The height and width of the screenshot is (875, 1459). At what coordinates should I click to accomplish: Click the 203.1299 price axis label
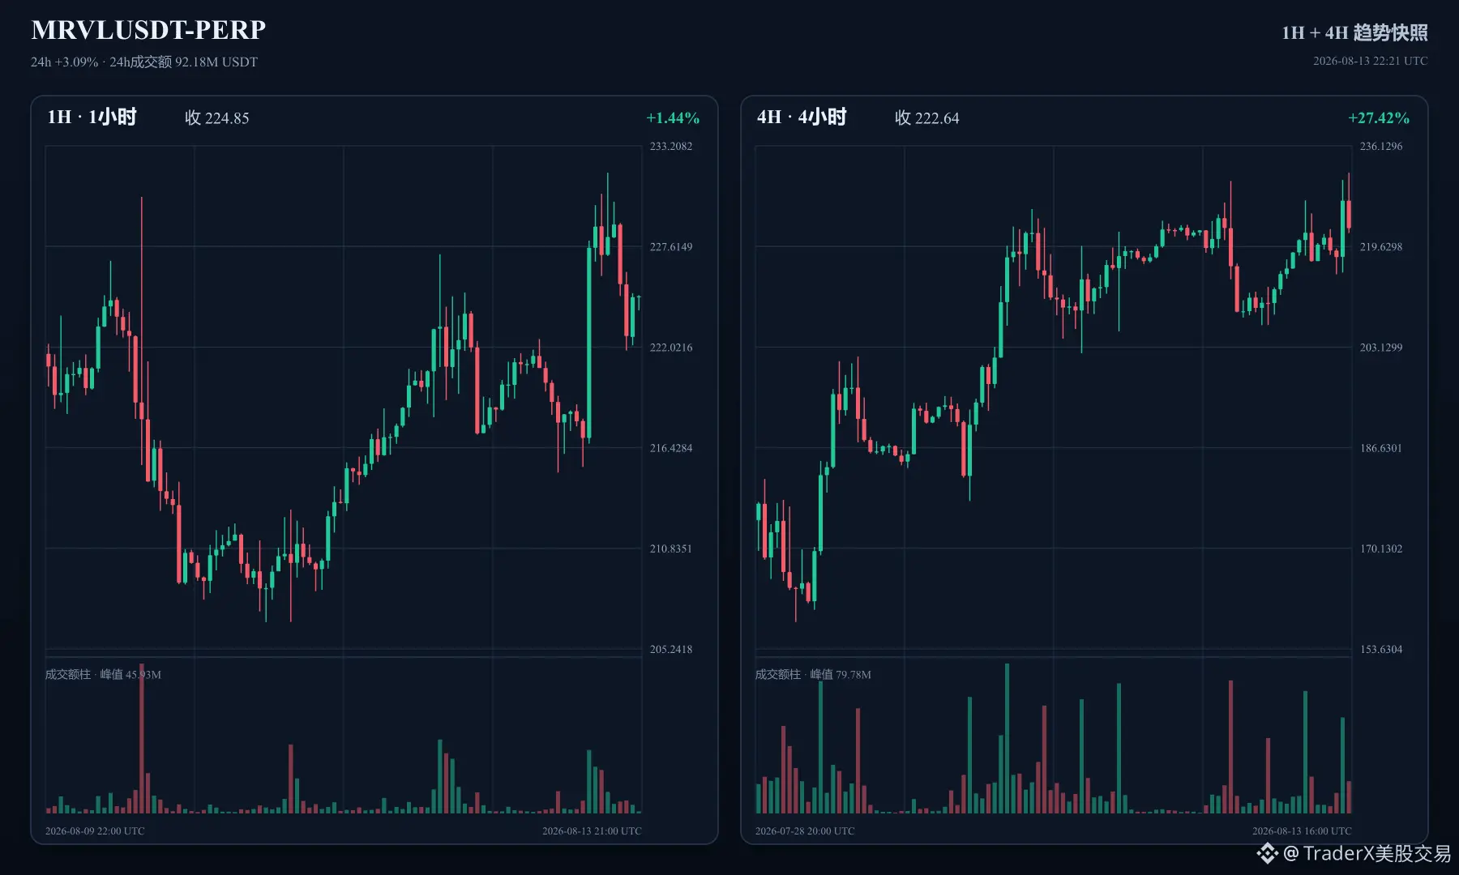click(1381, 348)
